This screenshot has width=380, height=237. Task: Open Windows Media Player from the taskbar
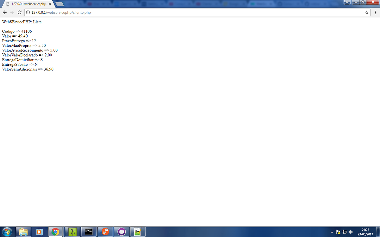(x=40, y=232)
